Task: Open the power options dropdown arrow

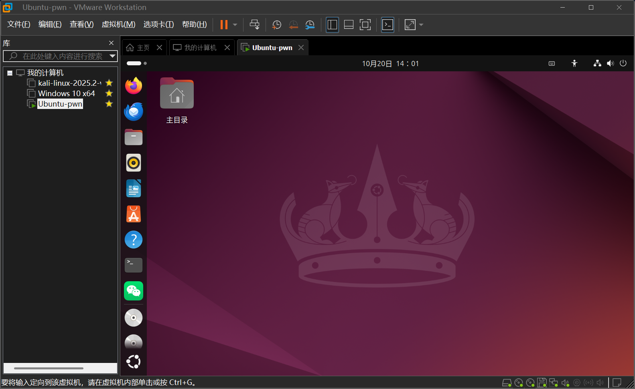Action: pos(235,25)
